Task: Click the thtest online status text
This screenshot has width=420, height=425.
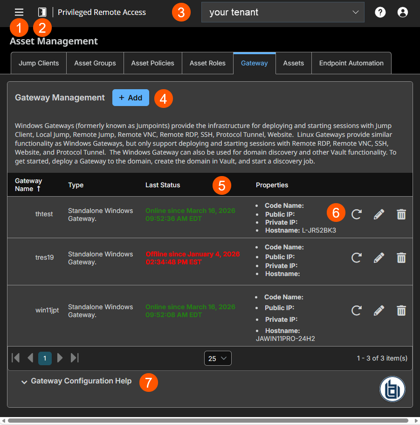Action: [190, 215]
